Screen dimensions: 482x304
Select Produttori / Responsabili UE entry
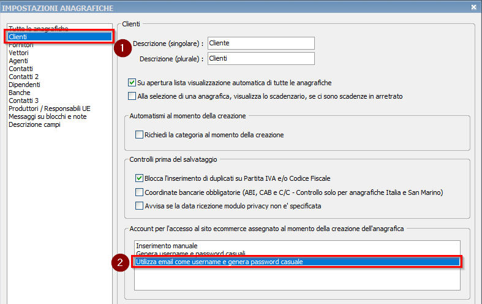pos(49,108)
